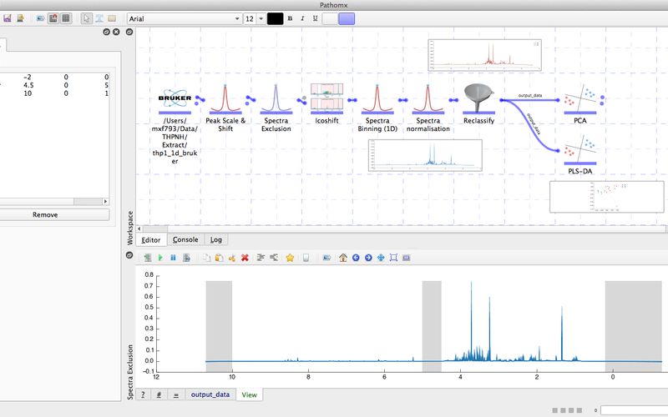Pick the white fill color swatch
Screen dimensions: 668x417
tap(329, 18)
